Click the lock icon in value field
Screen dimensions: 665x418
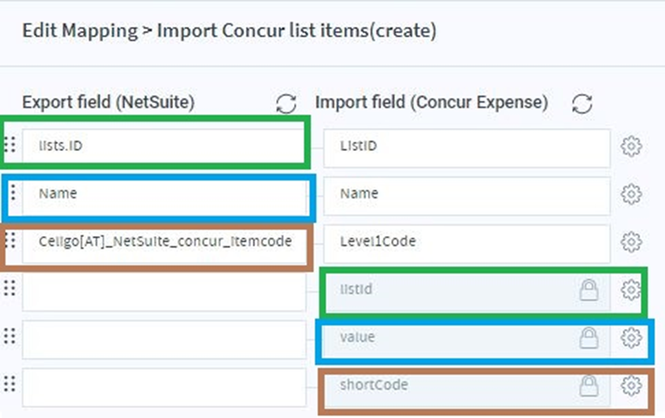point(588,338)
